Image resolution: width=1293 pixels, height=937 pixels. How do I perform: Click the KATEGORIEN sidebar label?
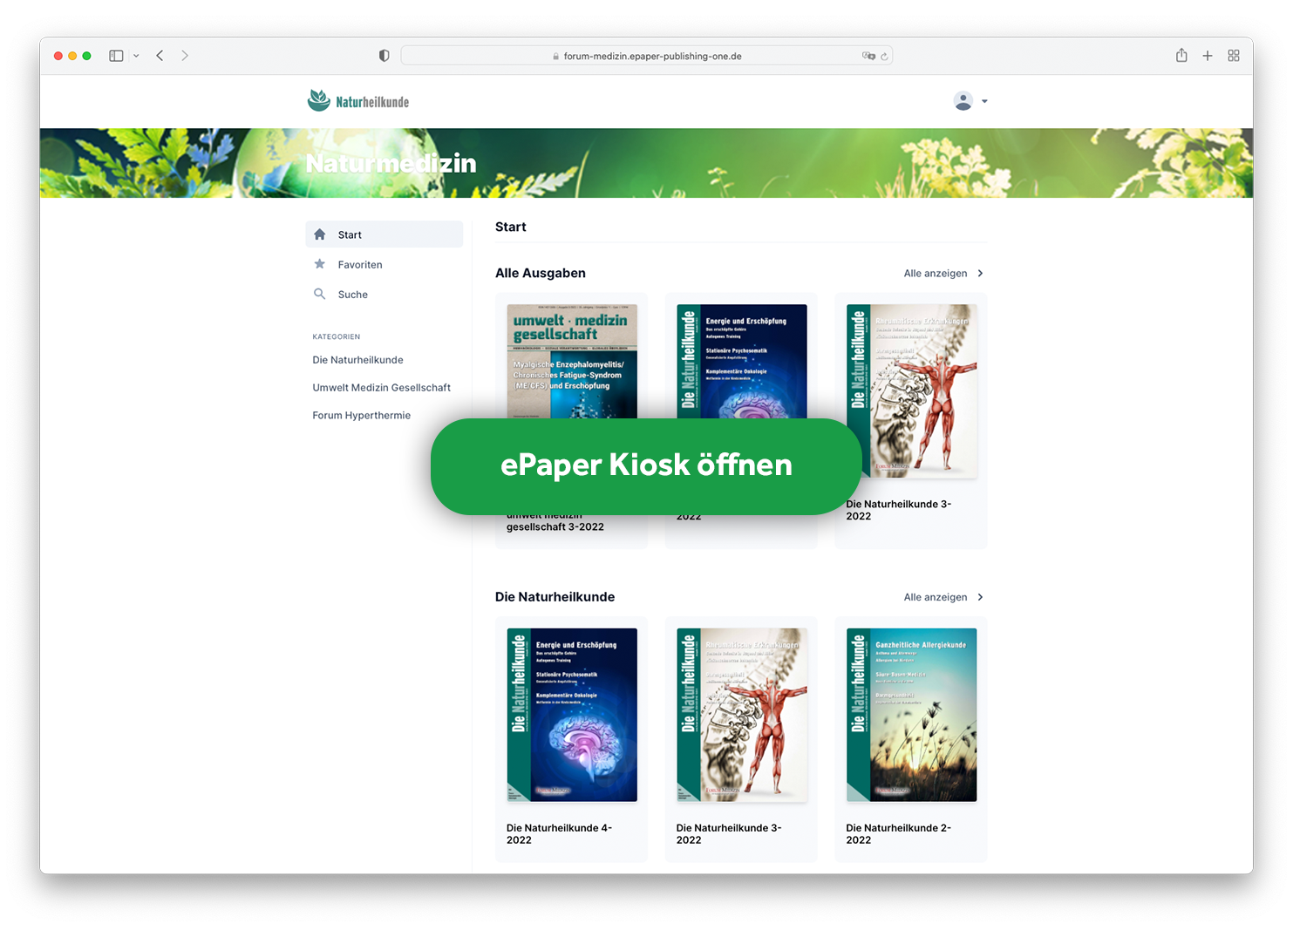pyautogui.click(x=337, y=337)
